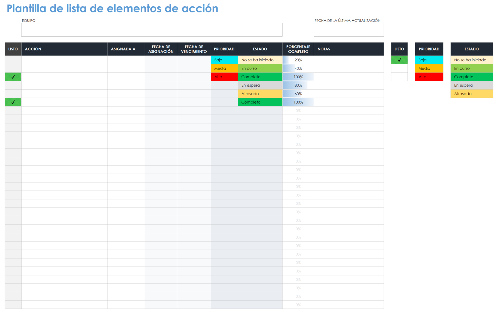The height and width of the screenshot is (312, 498).
Task: Toggle the checkmark in the last Completo row
Action: click(13, 102)
